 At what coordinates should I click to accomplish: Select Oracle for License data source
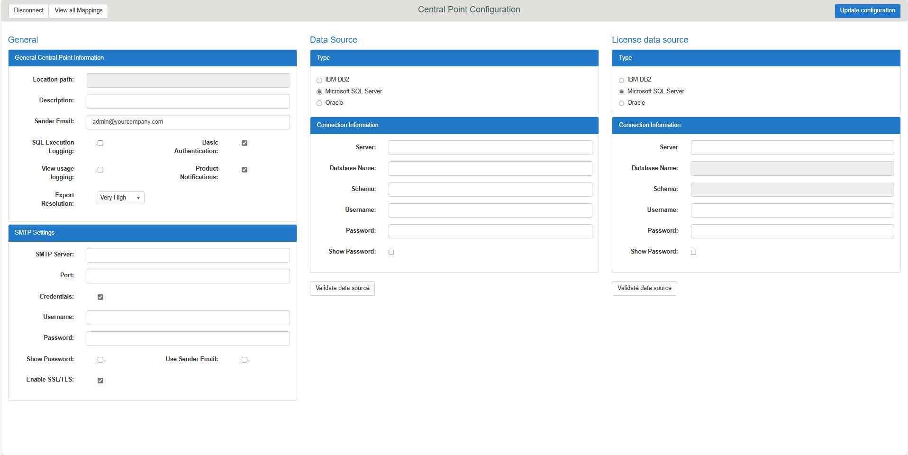coord(621,103)
